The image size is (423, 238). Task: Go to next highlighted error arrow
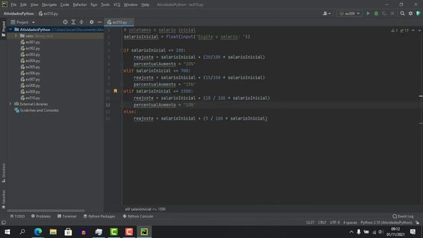[x=419, y=30]
